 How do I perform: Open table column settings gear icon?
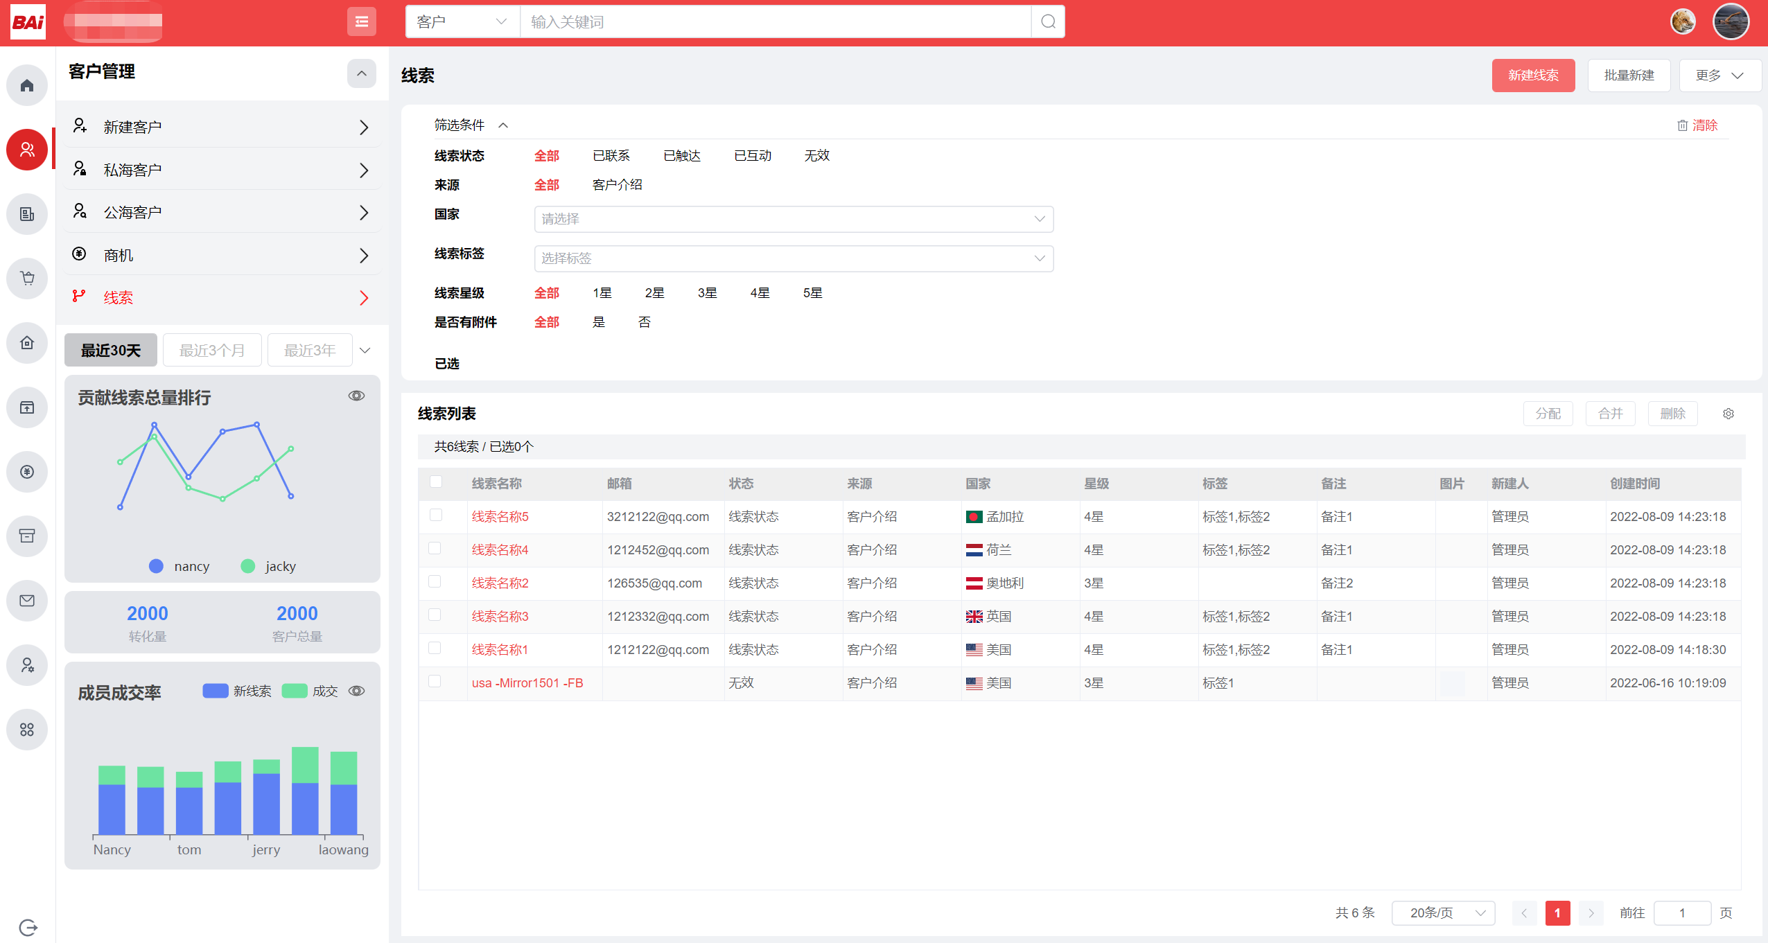point(1728,414)
